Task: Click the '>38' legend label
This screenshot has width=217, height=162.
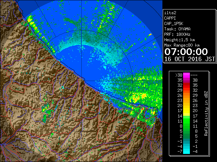Action: pos(179,75)
